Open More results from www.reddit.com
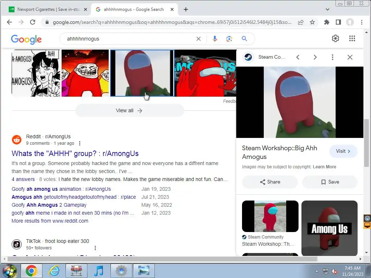The height and width of the screenshot is (278, 371). [50, 221]
